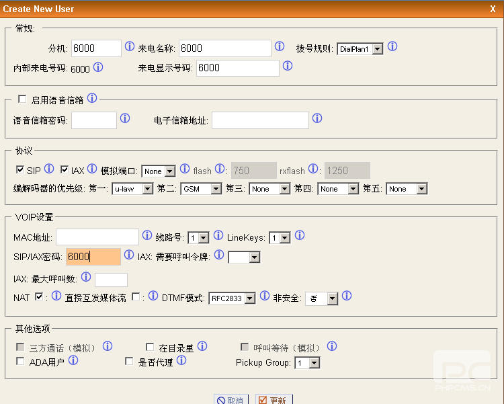The height and width of the screenshot is (404, 504).
Task: Click the info icon beside 拨号规则 dropdown
Action: (392, 47)
